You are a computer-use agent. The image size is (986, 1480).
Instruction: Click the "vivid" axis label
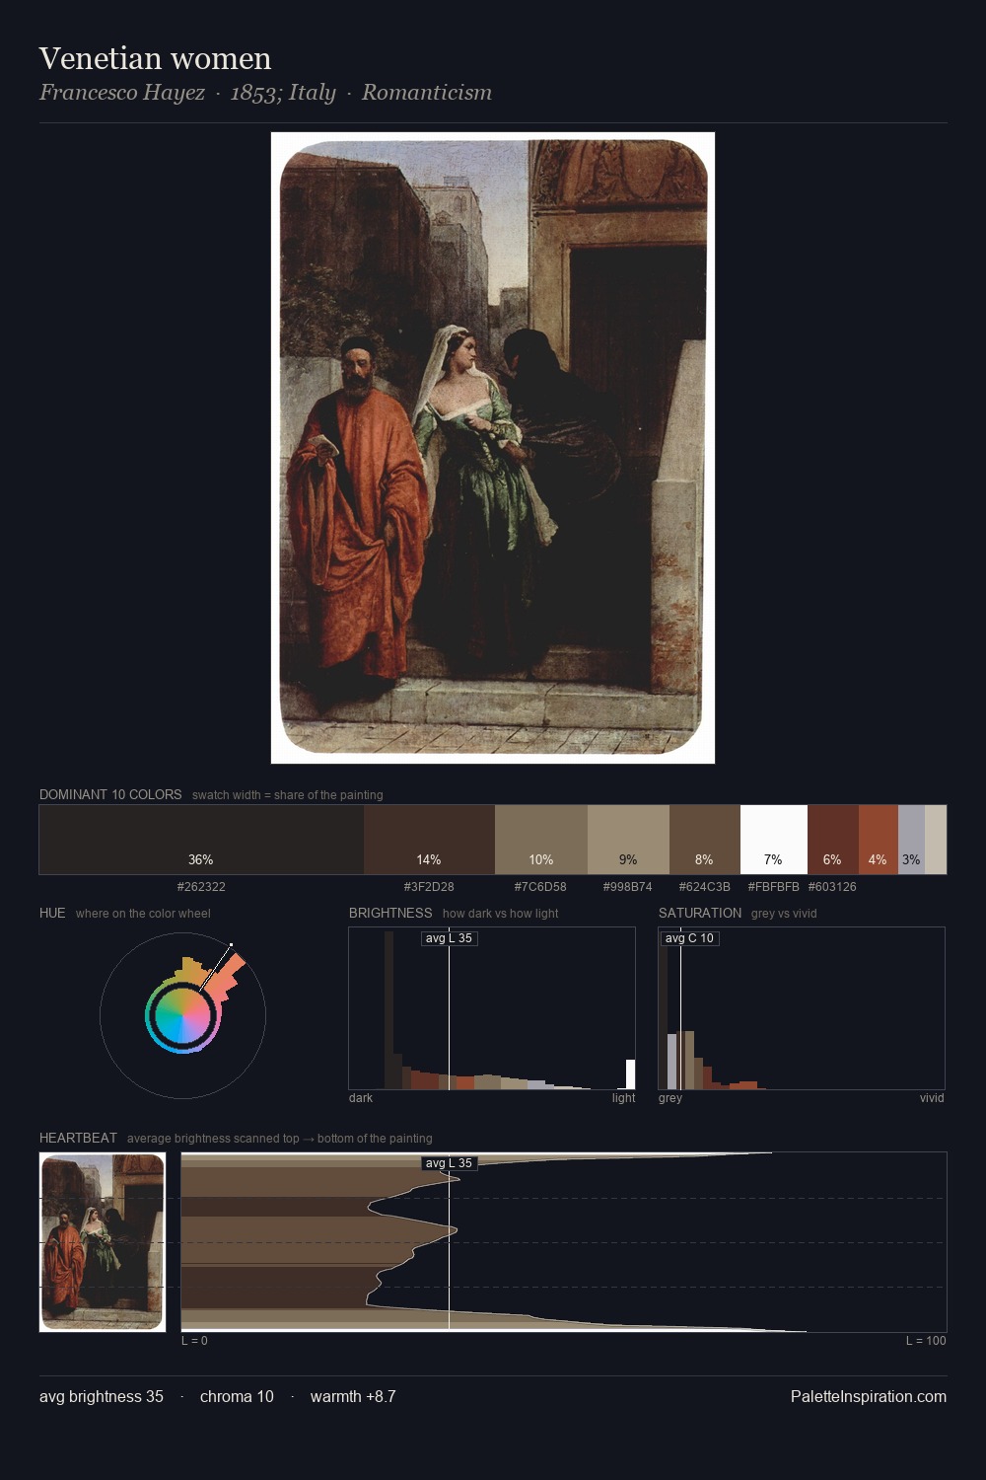pos(932,1098)
